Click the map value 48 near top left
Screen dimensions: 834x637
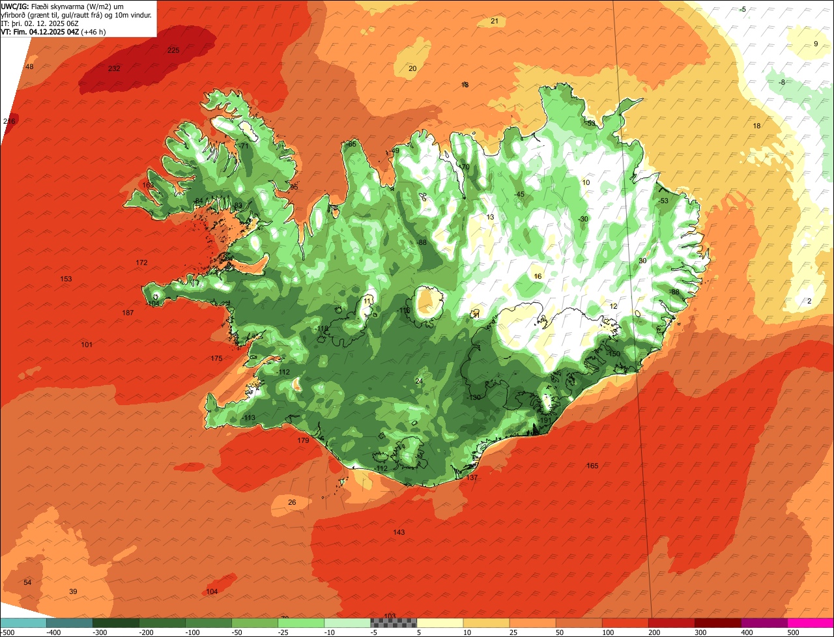click(29, 66)
